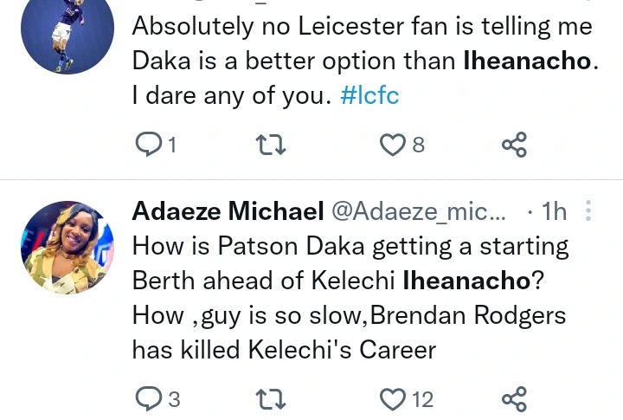Open the #lcfc hashtag
This screenshot has width=623, height=420.
pyautogui.click(x=369, y=95)
